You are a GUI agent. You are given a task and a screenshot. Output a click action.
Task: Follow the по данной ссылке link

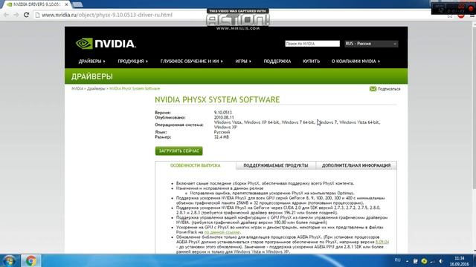pos(222,232)
